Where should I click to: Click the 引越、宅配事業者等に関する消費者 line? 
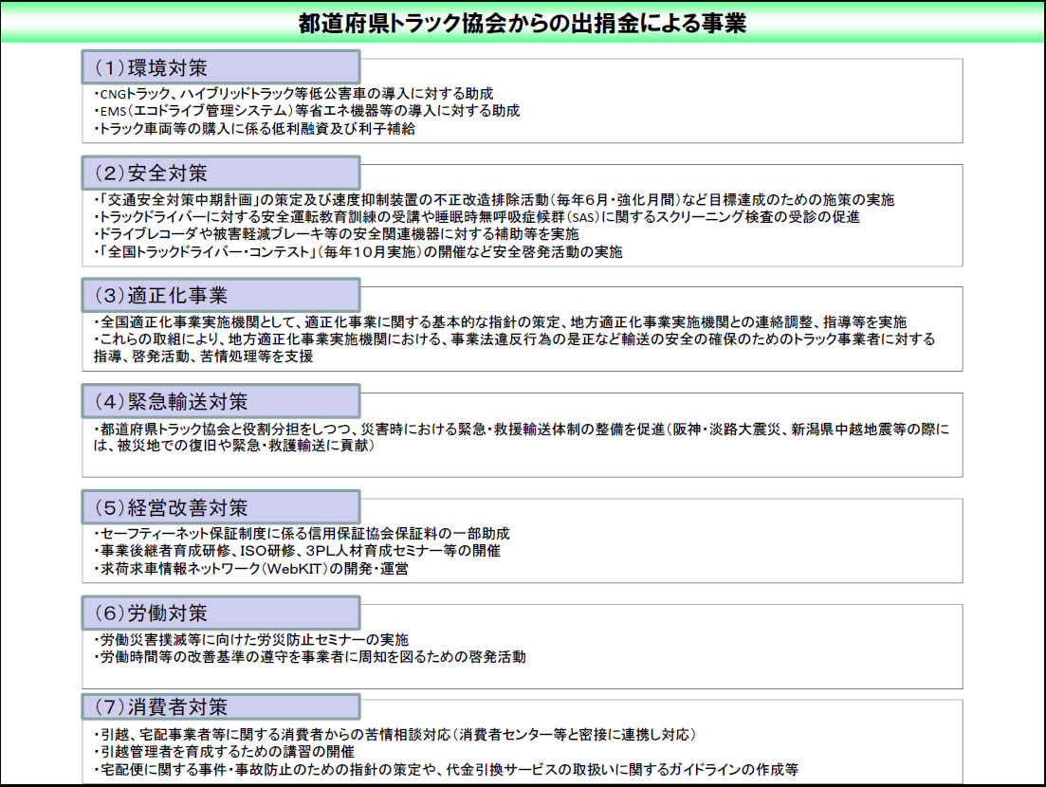395,735
